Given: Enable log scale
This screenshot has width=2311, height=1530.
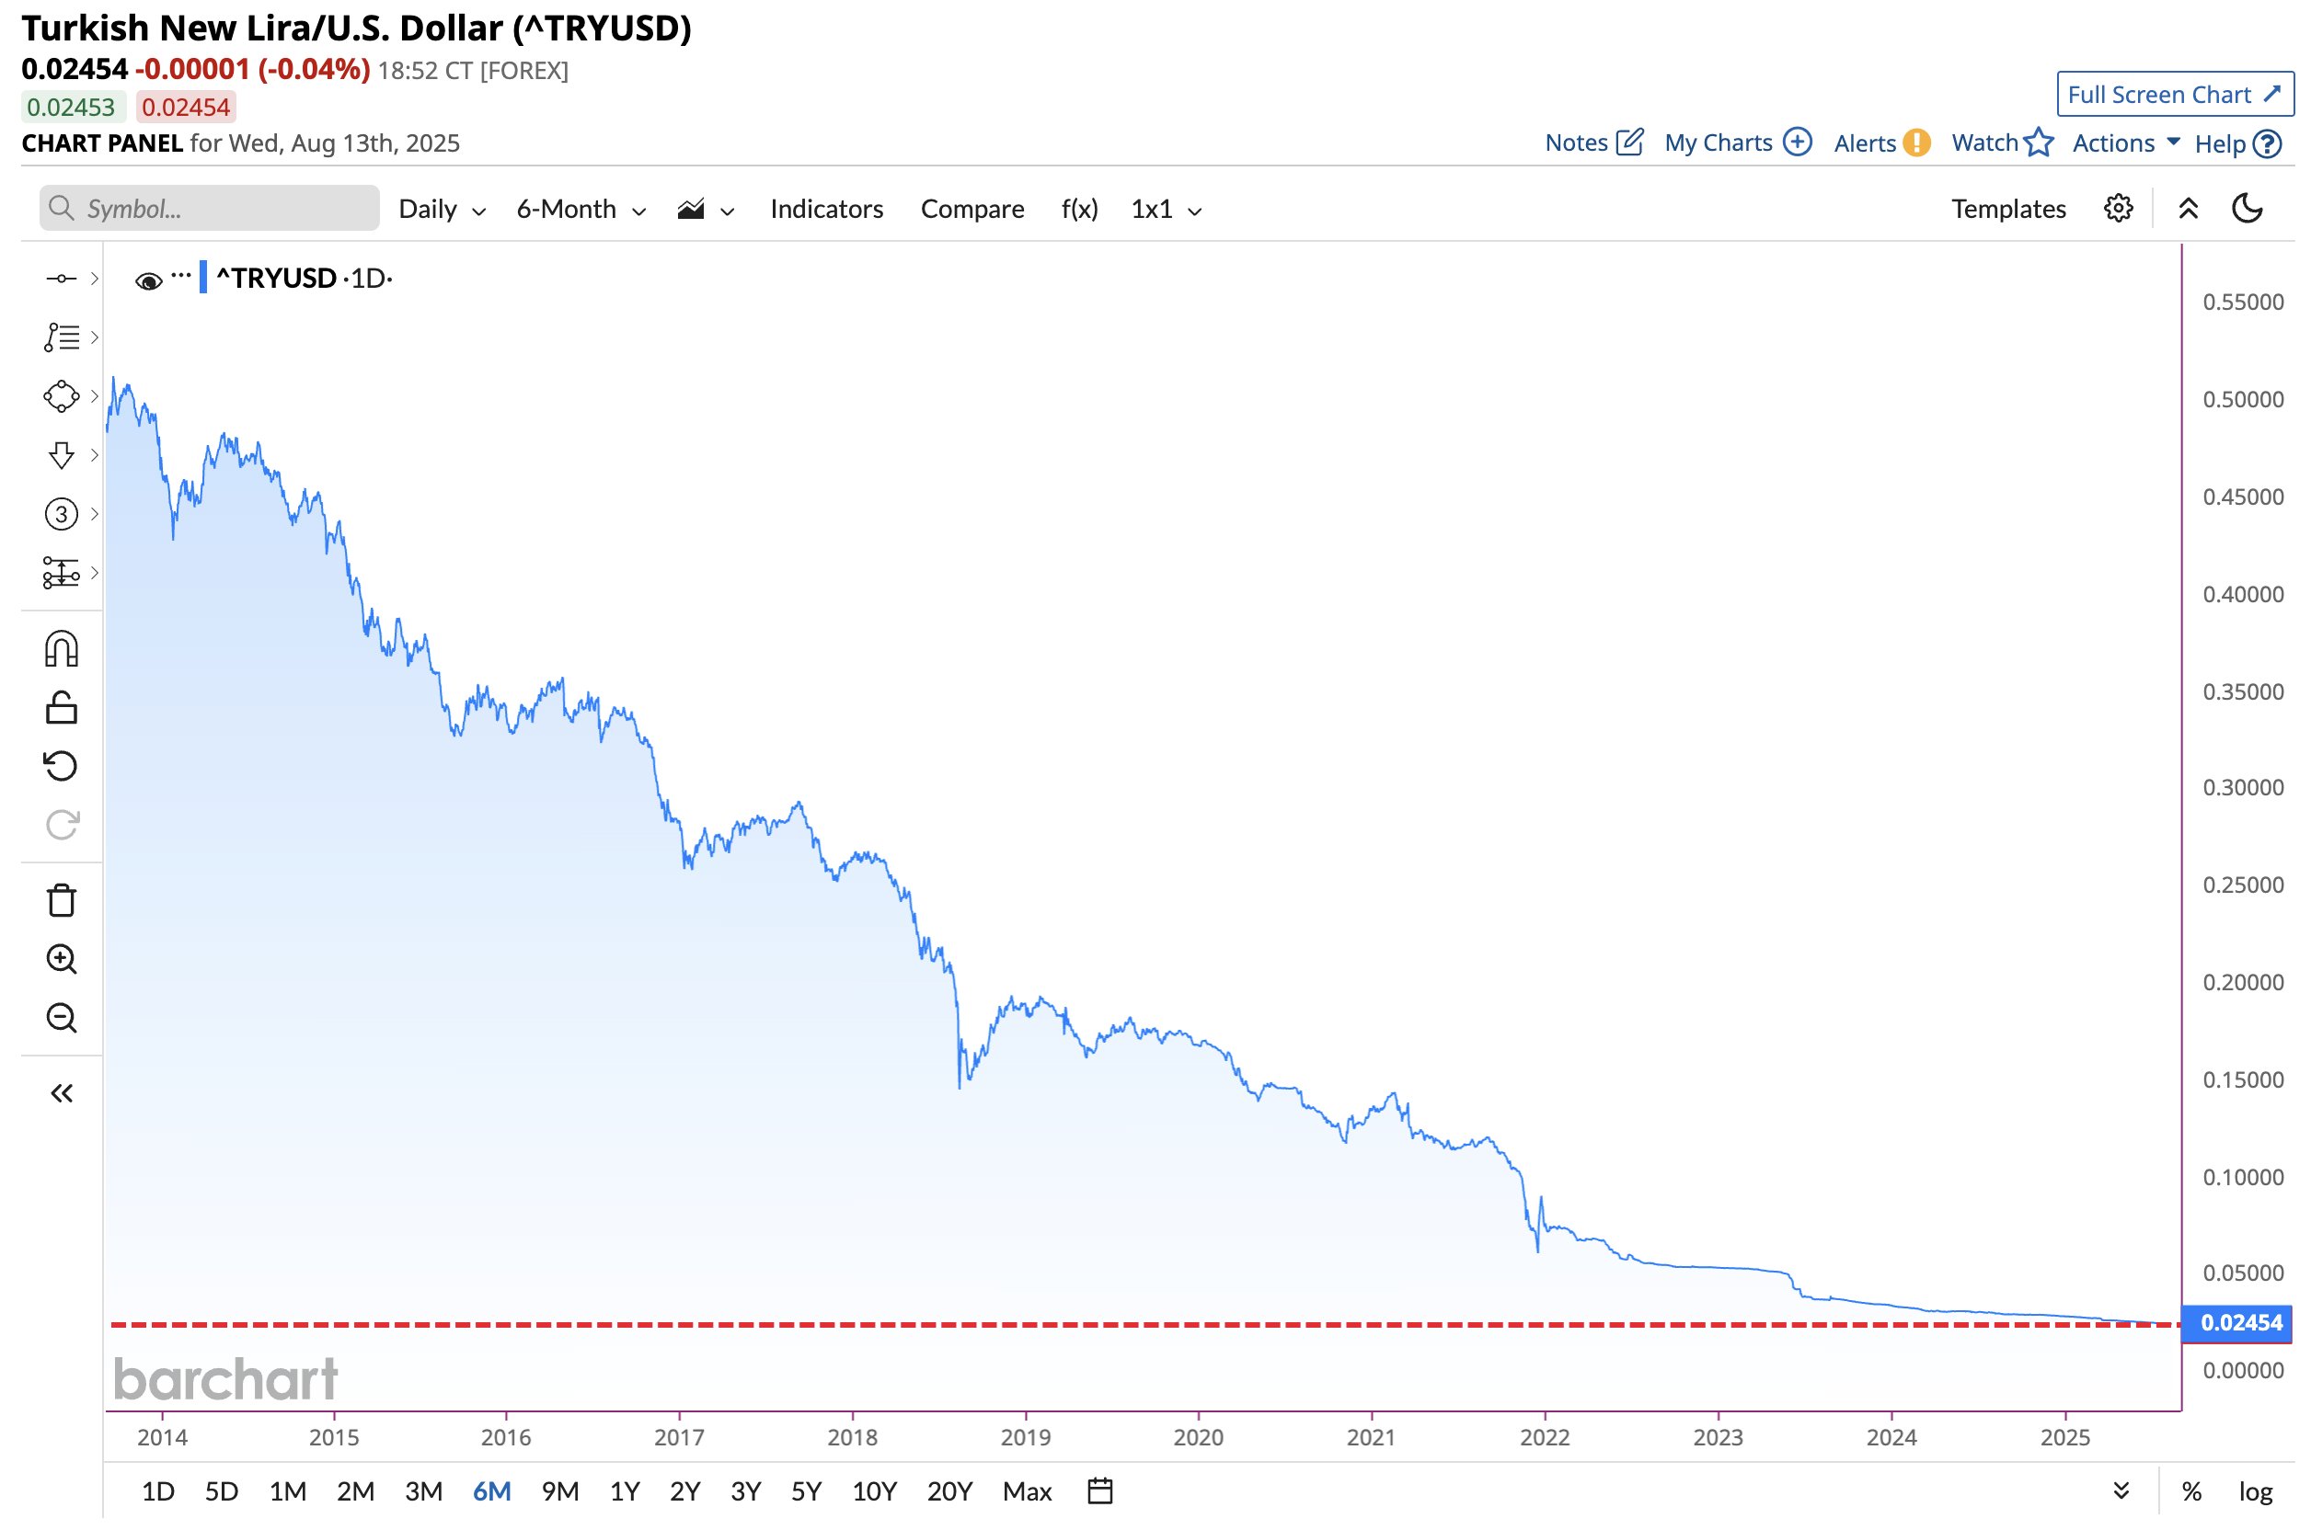Looking at the screenshot, I should (x=2254, y=1491).
